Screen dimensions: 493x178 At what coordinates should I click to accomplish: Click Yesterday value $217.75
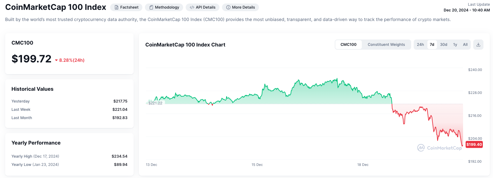point(120,101)
